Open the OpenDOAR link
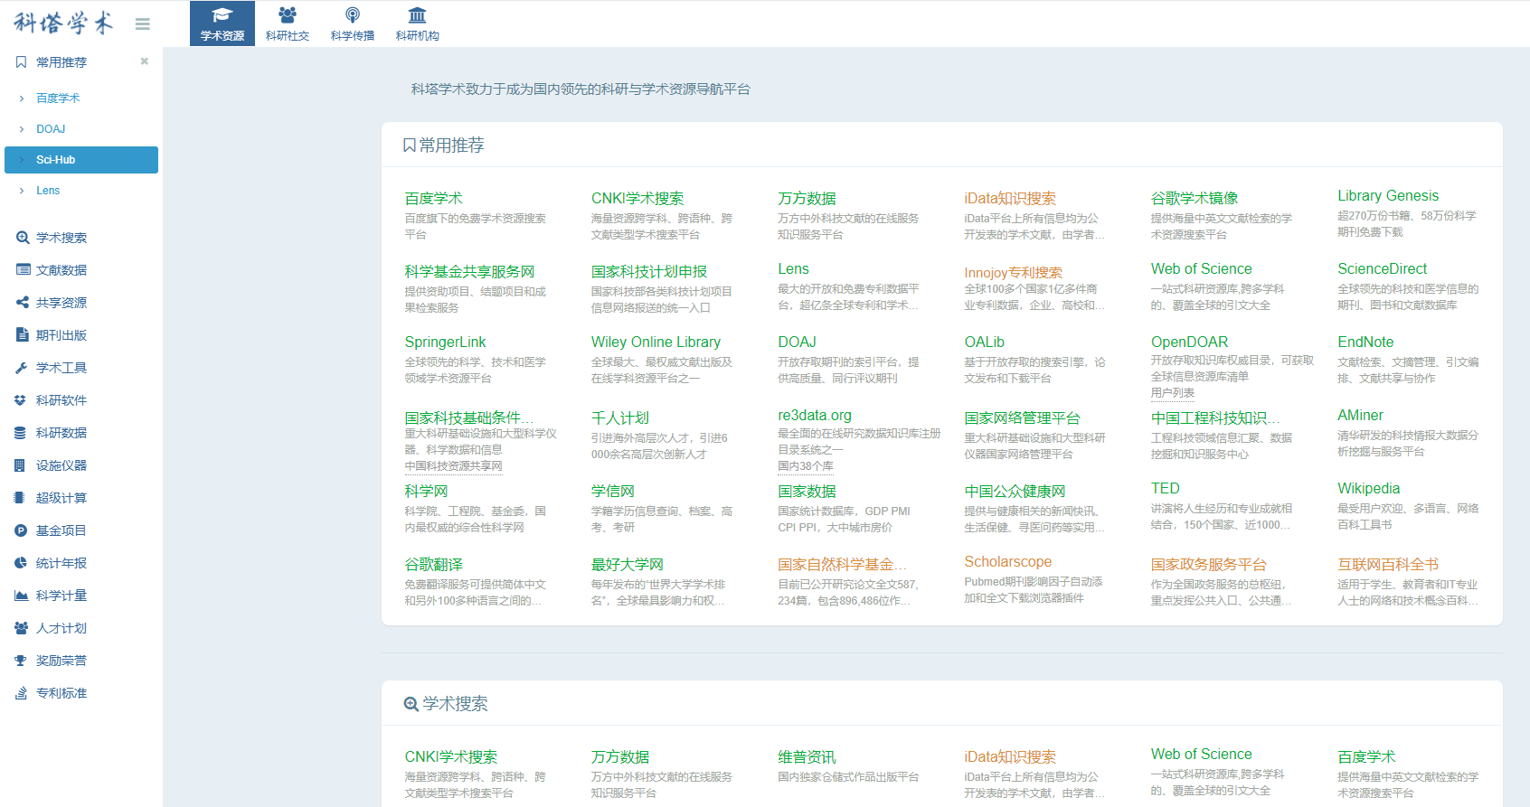Viewport: 1530px width, 807px height. click(1189, 342)
